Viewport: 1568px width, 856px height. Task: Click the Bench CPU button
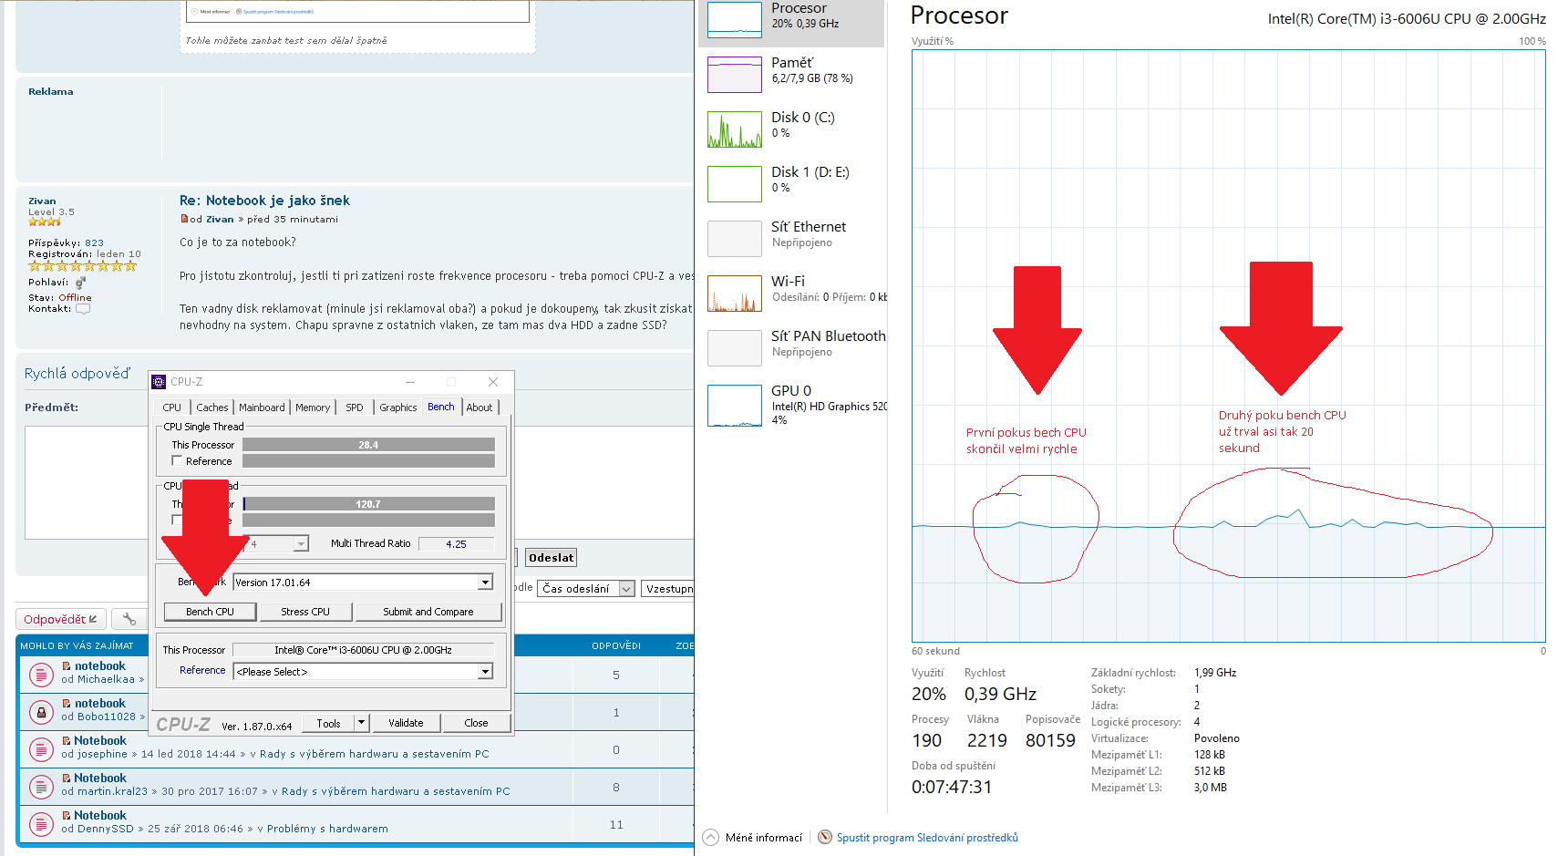click(210, 612)
